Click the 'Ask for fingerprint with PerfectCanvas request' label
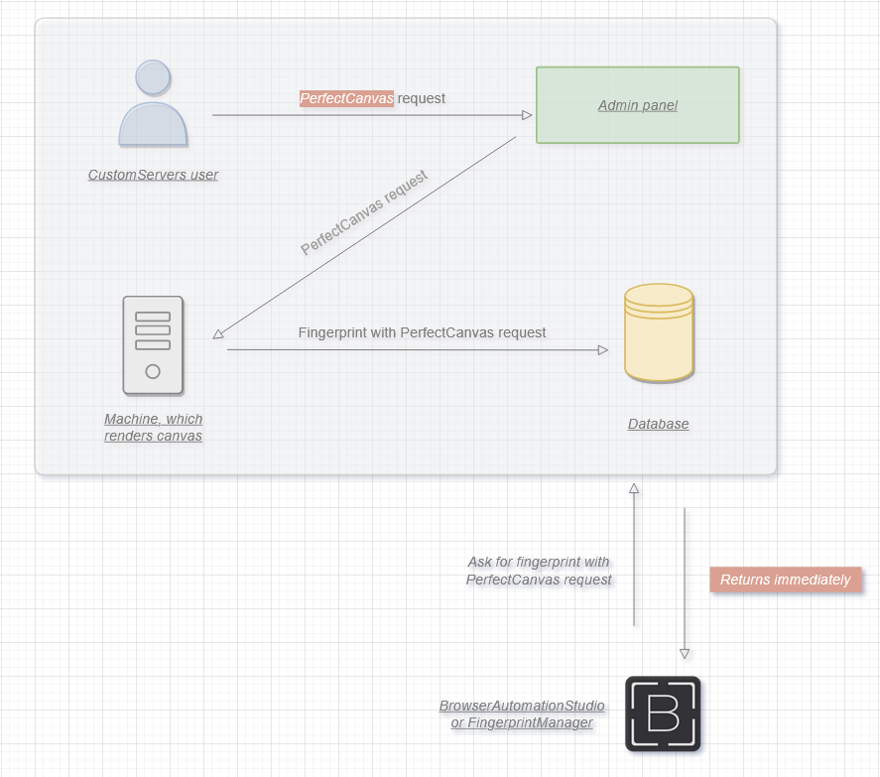Image resolution: width=880 pixels, height=777 pixels. coord(540,571)
